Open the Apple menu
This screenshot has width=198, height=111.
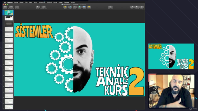pyautogui.click(x=5, y=2)
